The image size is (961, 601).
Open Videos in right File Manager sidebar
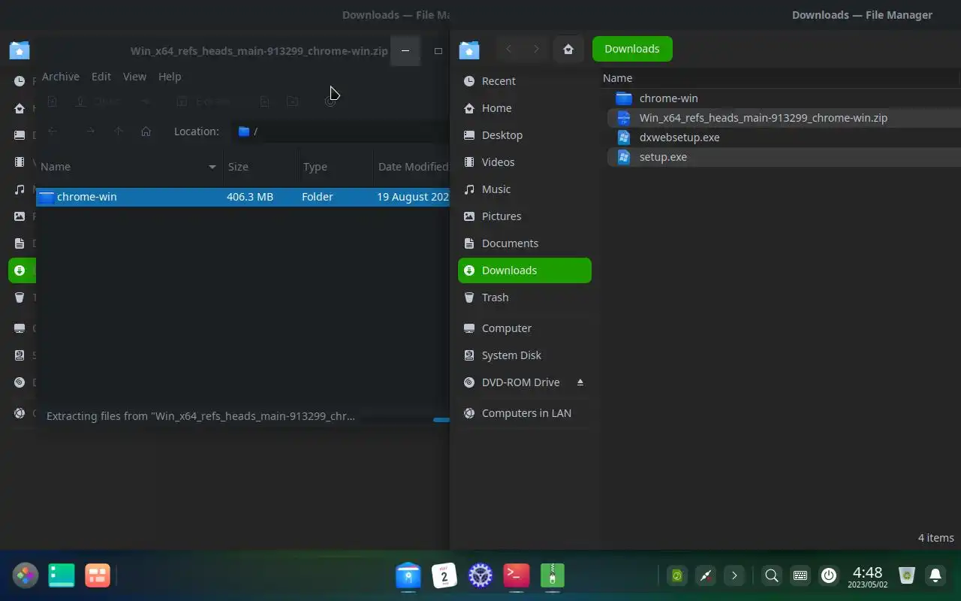tap(525, 162)
